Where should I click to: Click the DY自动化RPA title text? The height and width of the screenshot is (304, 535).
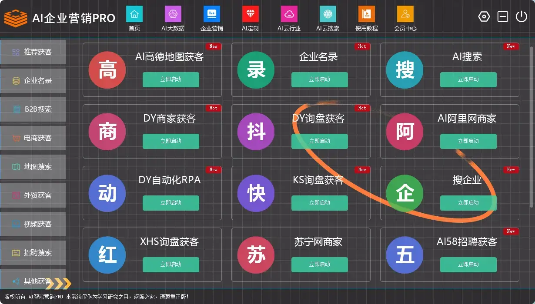pyautogui.click(x=170, y=180)
